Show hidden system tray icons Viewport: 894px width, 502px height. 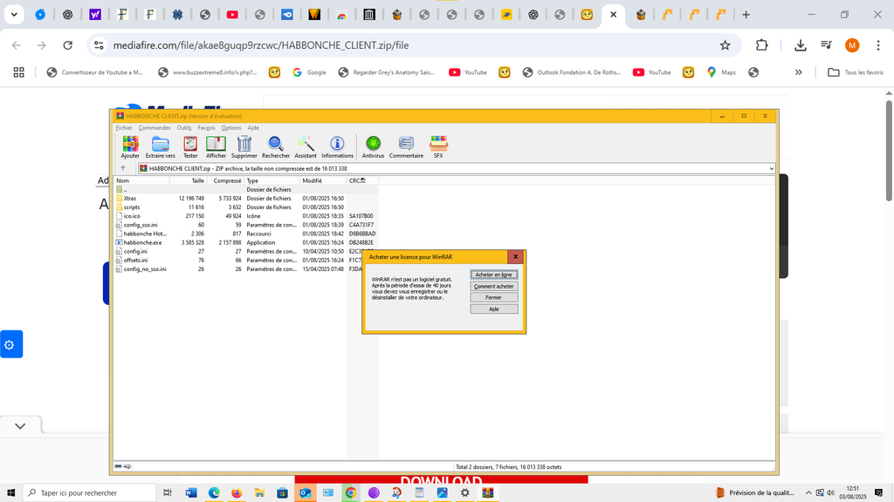pos(808,492)
